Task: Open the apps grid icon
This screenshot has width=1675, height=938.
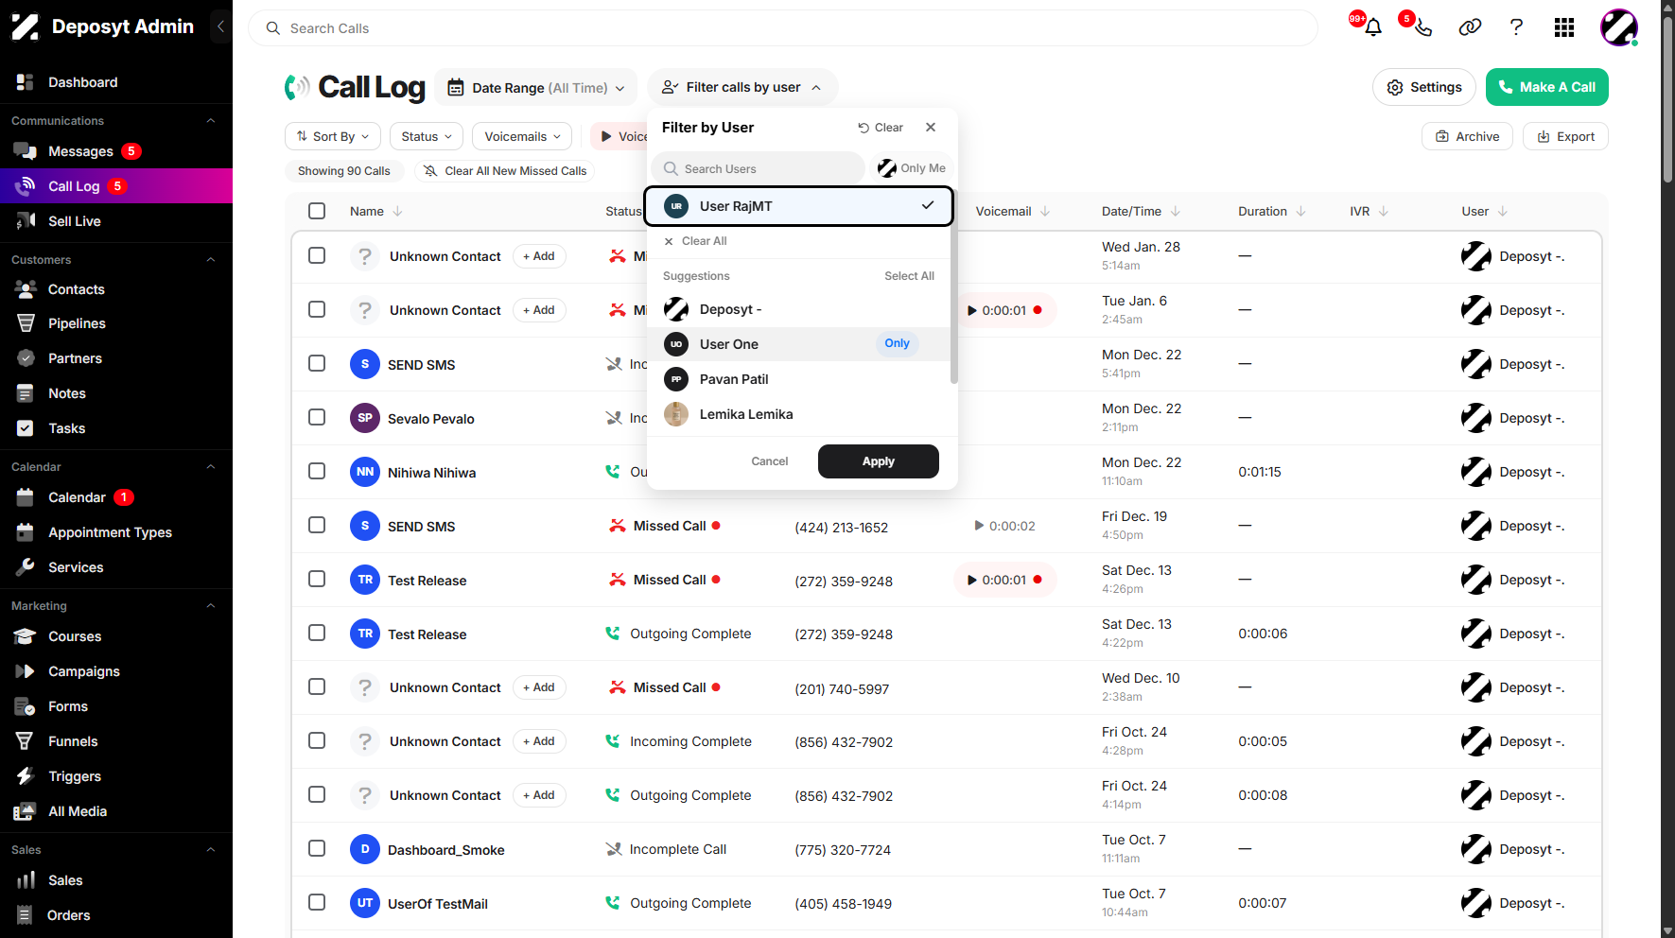Action: 1564,27
